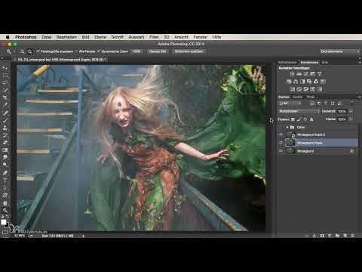
Task: Add an Invert adjustment
Action: [293, 89]
